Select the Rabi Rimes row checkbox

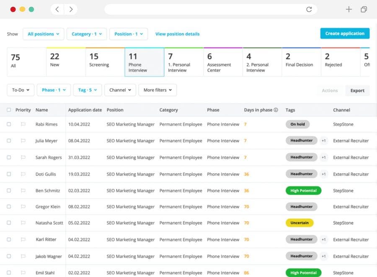[9, 124]
